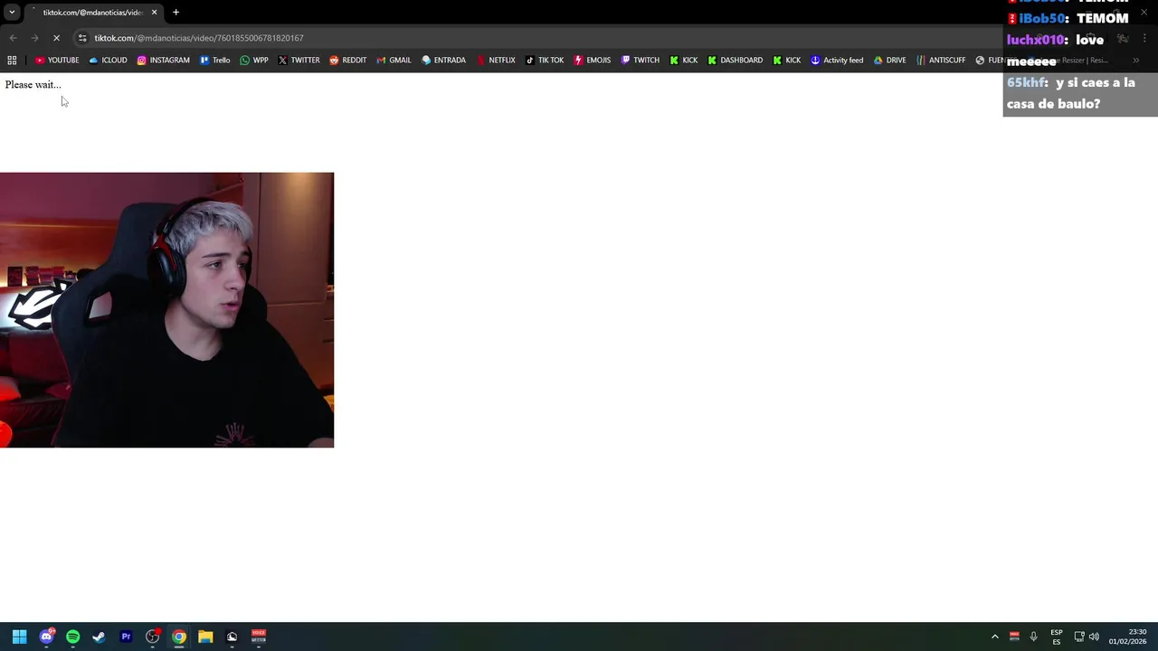Viewport: 1158px width, 651px height.
Task: Open File Explorer from the taskbar
Action: coord(205,637)
